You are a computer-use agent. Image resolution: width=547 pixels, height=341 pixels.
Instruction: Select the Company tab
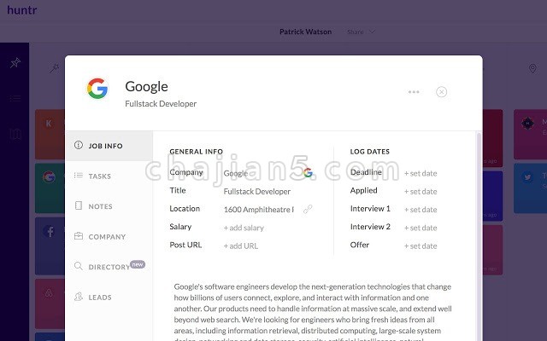[x=106, y=237]
